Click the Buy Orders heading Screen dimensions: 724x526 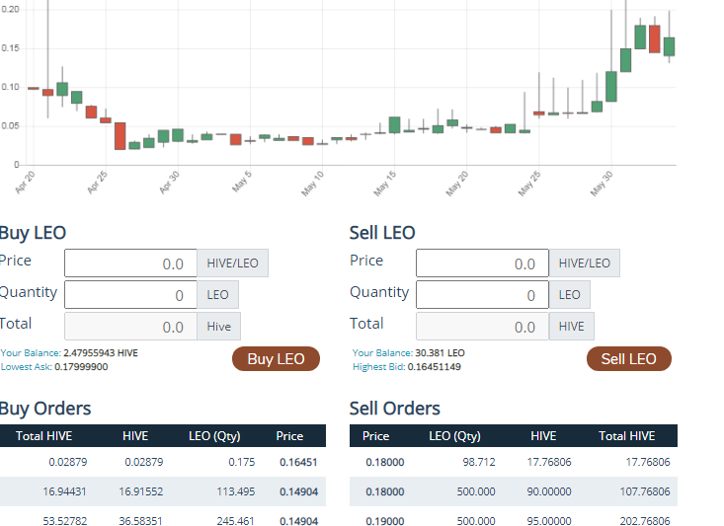(x=45, y=409)
